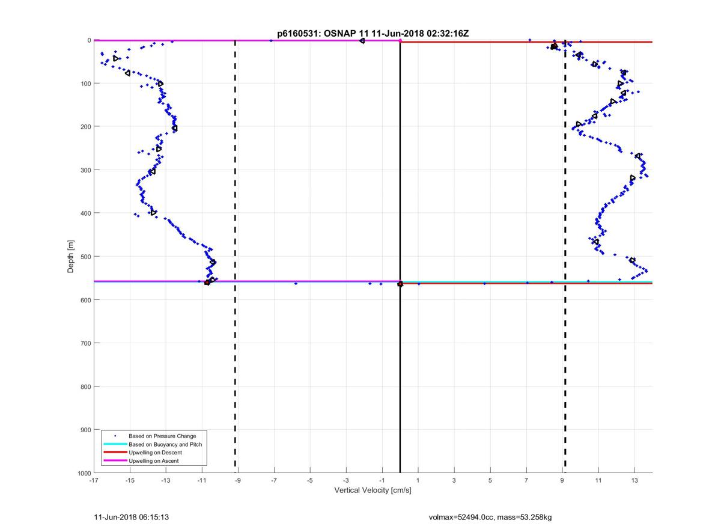Click the velocity tick label 3
The image size is (721, 532).
(x=454, y=480)
